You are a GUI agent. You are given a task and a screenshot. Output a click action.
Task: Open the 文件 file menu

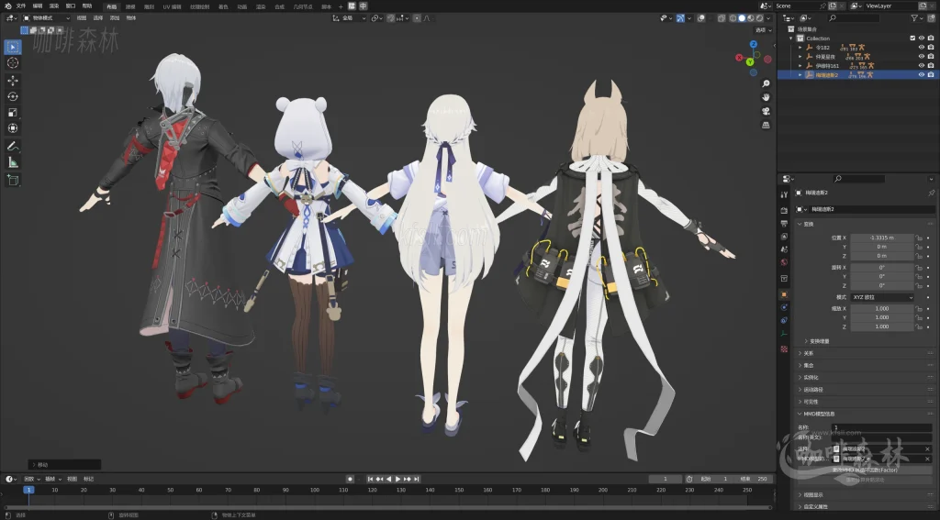21,6
